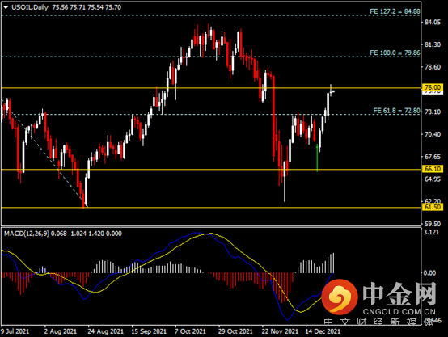Click the 14 Dec 2021 date label

(x=323, y=331)
